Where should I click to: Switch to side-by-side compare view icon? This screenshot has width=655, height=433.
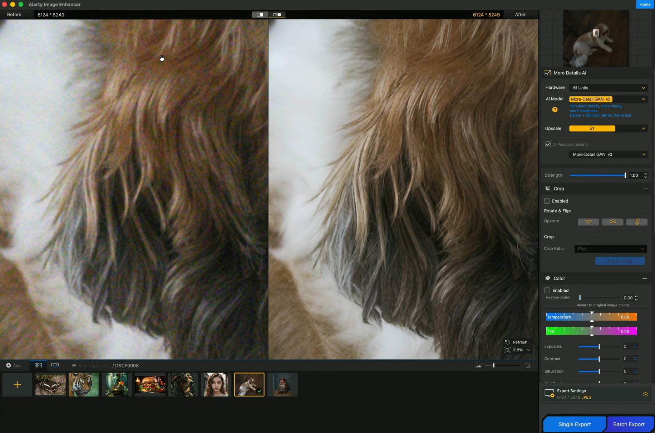tap(277, 15)
